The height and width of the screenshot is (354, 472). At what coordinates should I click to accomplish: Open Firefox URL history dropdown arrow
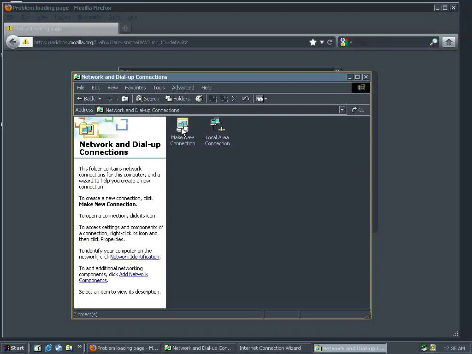321,42
